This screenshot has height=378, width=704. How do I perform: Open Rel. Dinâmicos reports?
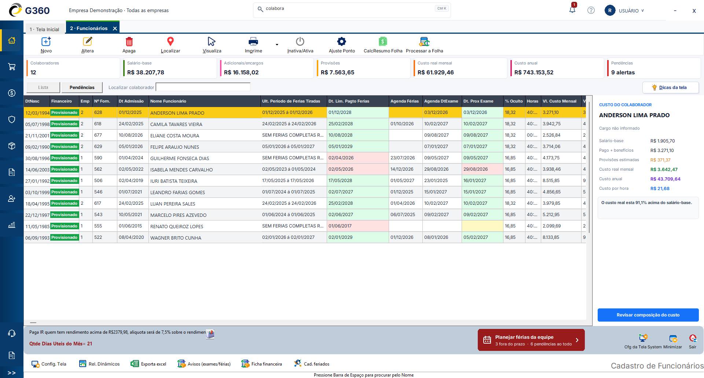point(99,364)
